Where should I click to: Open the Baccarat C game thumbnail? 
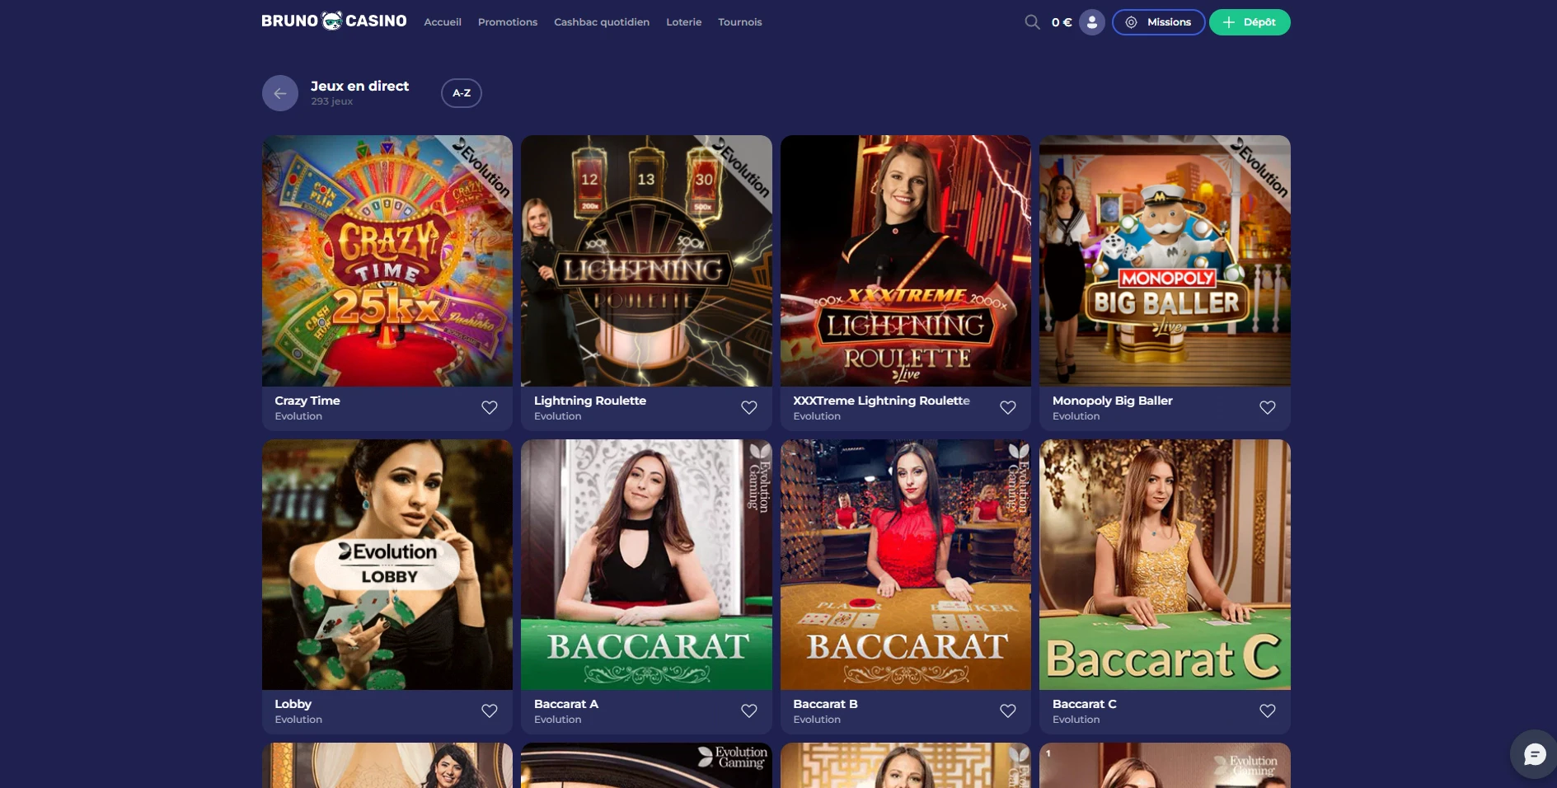click(1165, 565)
